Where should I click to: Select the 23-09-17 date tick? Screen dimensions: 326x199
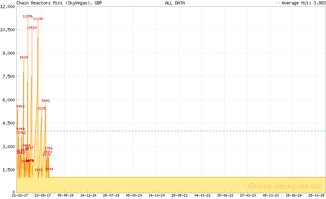42,195
